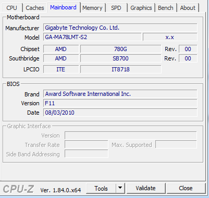Select the Mainboard tab
Image resolution: width=209 pixels, height=198 pixels.
(x=64, y=7)
